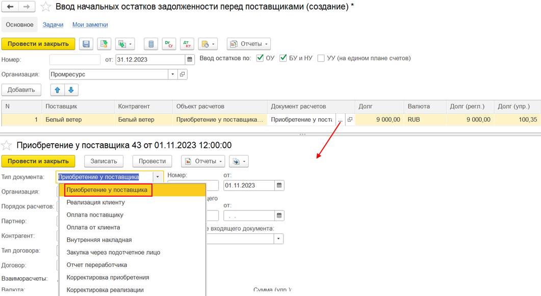Click the back navigation arrow
Image resolution: width=541 pixels, height=296 pixels.
coord(10,7)
